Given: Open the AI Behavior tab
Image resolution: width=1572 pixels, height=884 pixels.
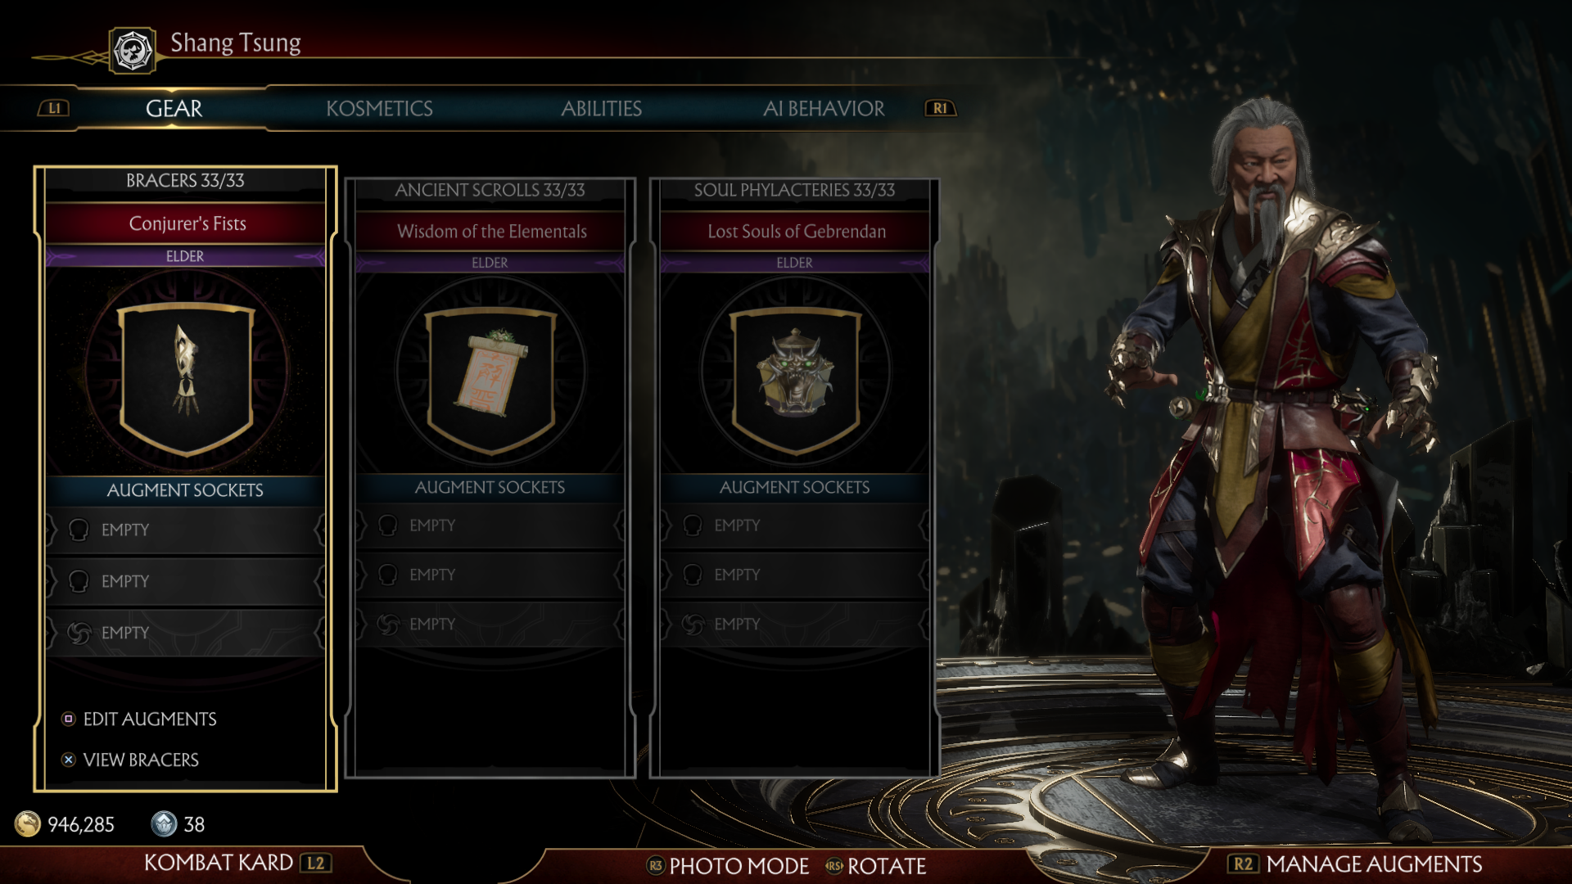Looking at the screenshot, I should point(823,108).
